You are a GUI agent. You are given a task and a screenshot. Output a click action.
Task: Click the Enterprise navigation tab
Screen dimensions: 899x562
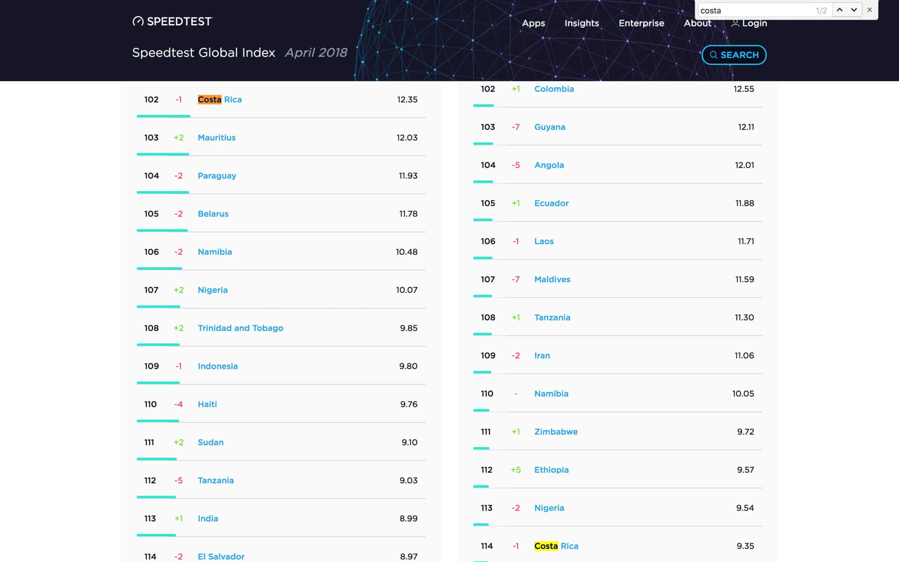(x=641, y=23)
